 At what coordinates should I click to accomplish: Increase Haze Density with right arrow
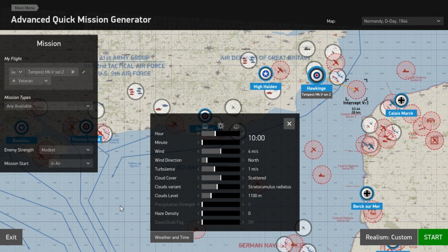243,213
